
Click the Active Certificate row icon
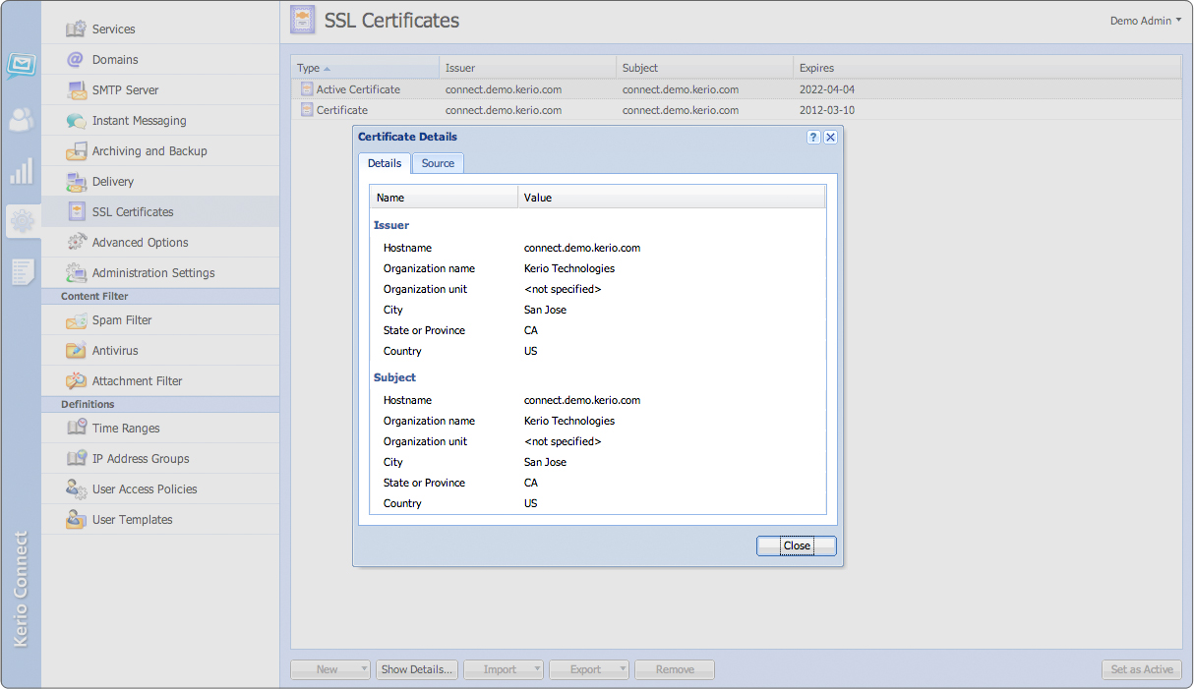pyautogui.click(x=307, y=89)
